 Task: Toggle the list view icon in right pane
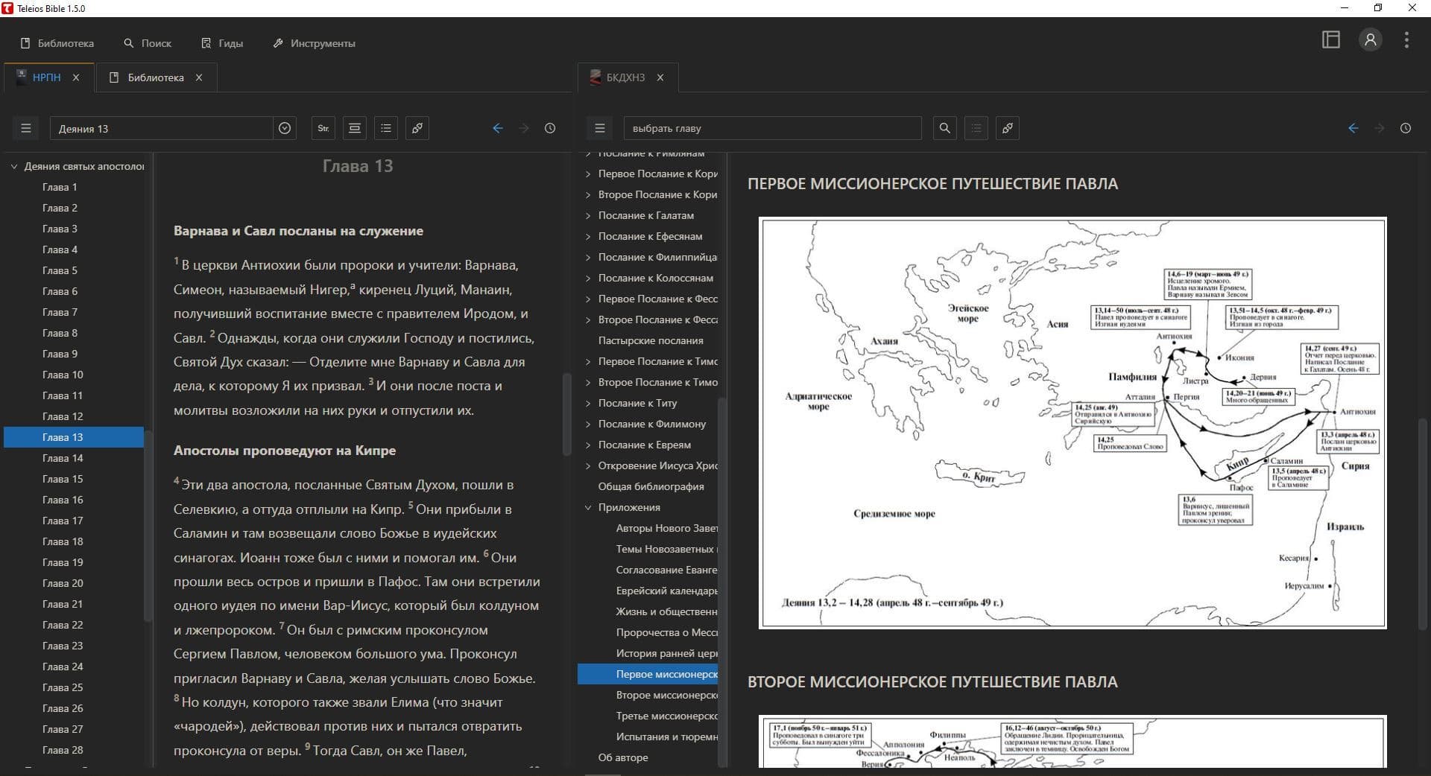point(976,128)
